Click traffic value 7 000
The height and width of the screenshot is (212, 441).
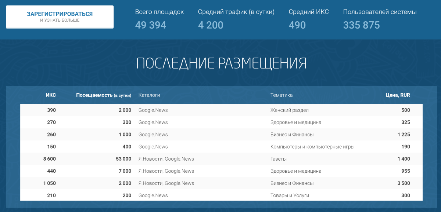[x=125, y=171]
